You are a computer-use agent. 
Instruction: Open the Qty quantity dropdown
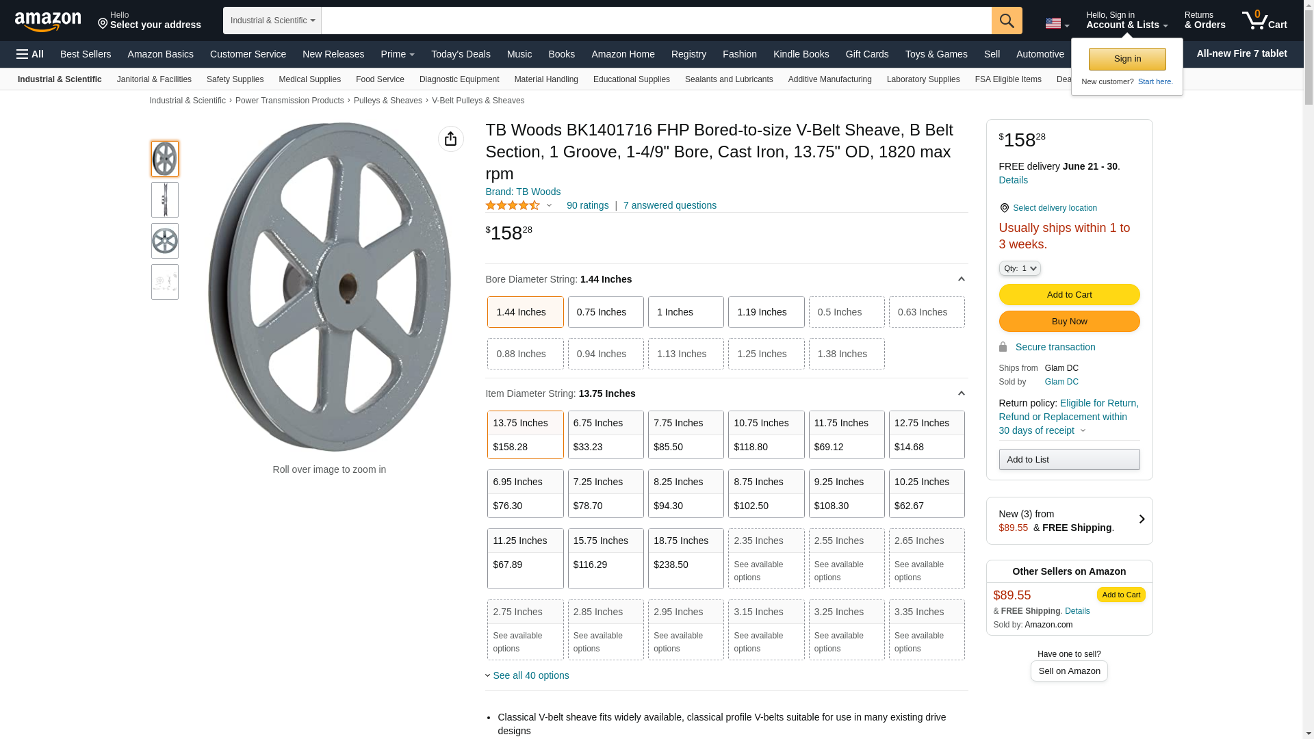click(x=1019, y=268)
